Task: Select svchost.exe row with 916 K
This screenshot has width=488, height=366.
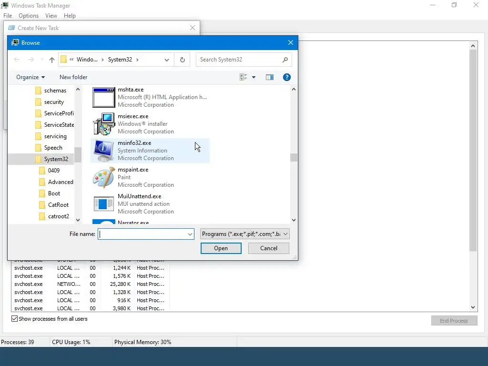Action: point(90,300)
